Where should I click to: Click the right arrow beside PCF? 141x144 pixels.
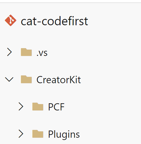21,106
